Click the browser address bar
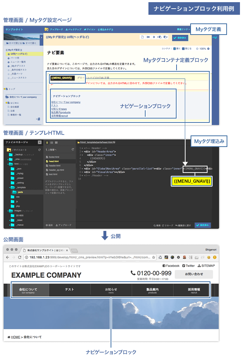Image resolution: width=245 pixels, height=357 pixels. click(86, 258)
